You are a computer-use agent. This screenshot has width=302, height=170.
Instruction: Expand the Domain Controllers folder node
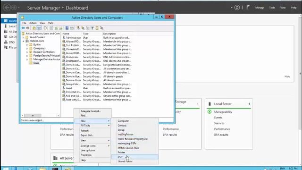[27, 52]
